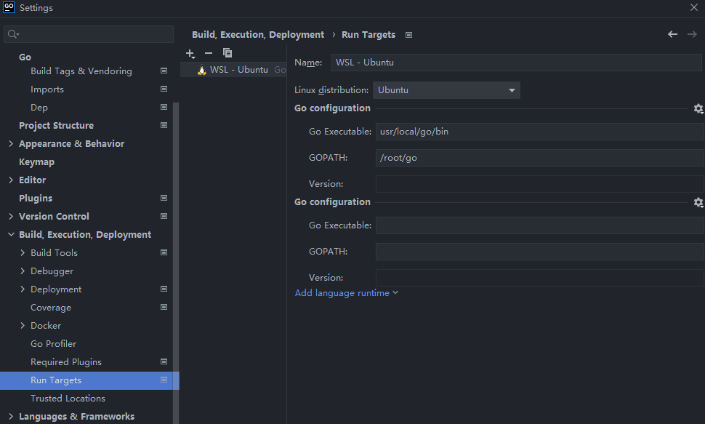Edit the first GOPATH field
The width and height of the screenshot is (705, 424).
(x=539, y=158)
